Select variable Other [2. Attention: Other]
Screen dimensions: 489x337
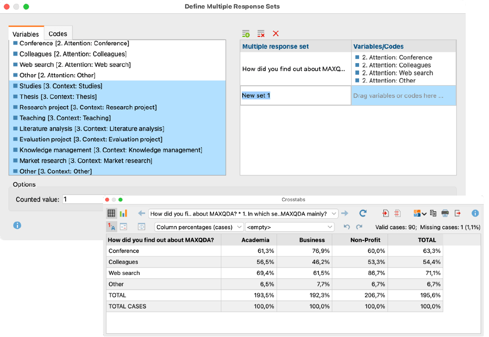pos(117,75)
